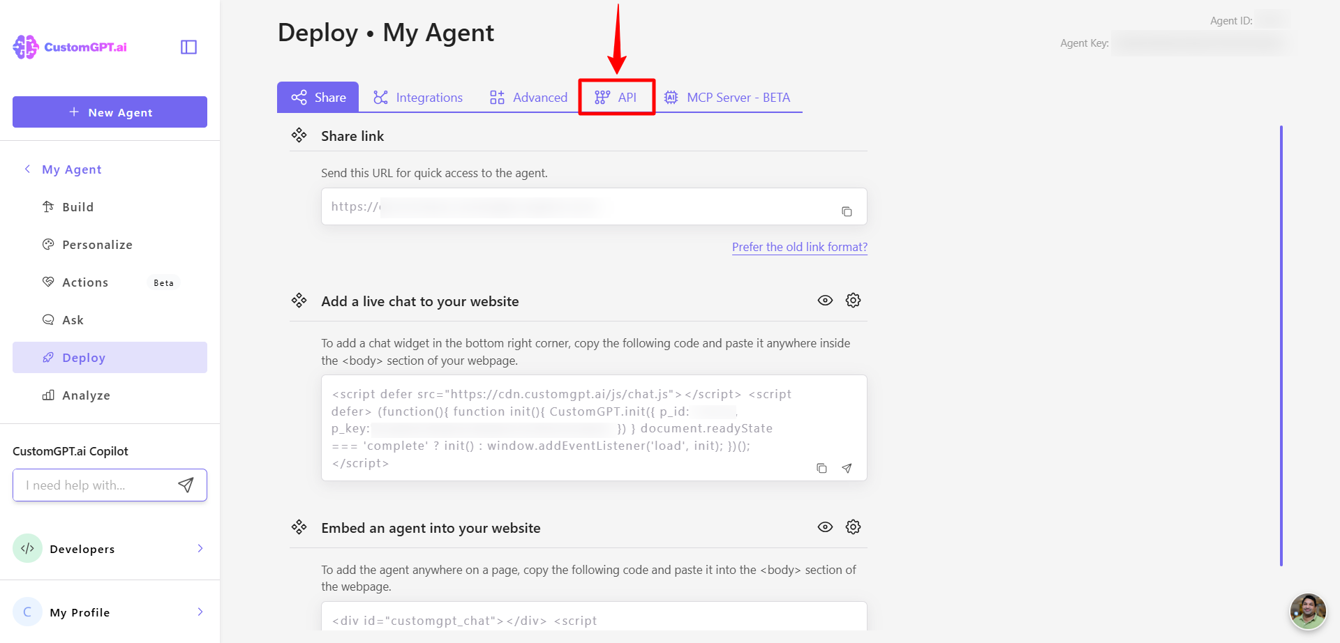Click the Agent ID value
Screen dimensions: 1340x643
(x=1272, y=20)
